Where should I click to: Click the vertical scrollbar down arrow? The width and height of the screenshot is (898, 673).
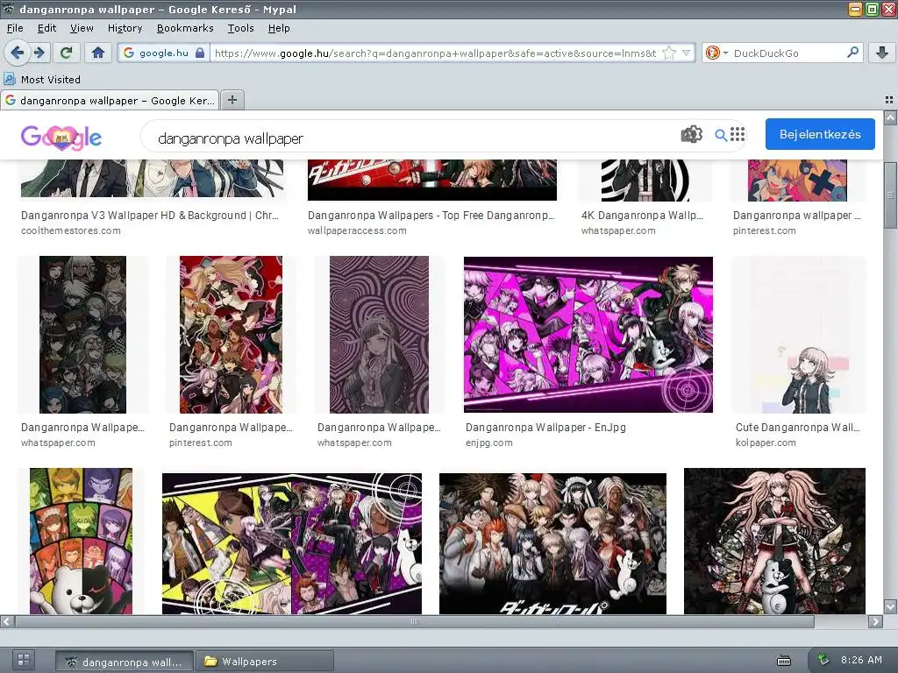(x=891, y=606)
